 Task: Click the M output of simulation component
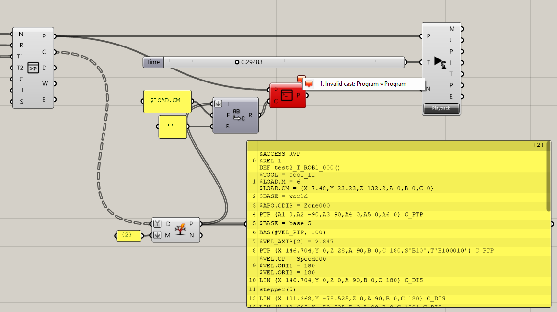click(452, 29)
